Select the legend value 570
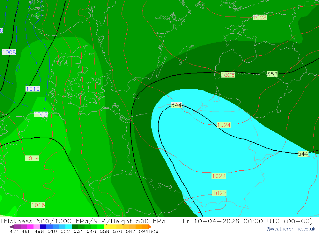Image resolution: width=319 pixels, height=233 pixels. [117, 231]
